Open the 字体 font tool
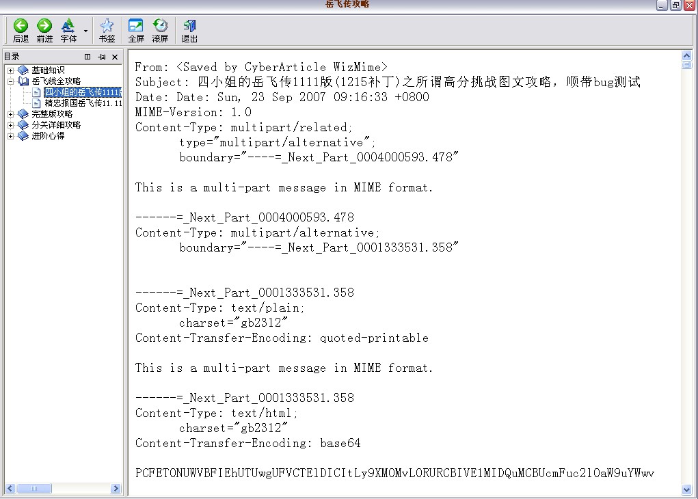The height and width of the screenshot is (499, 698). (68, 31)
